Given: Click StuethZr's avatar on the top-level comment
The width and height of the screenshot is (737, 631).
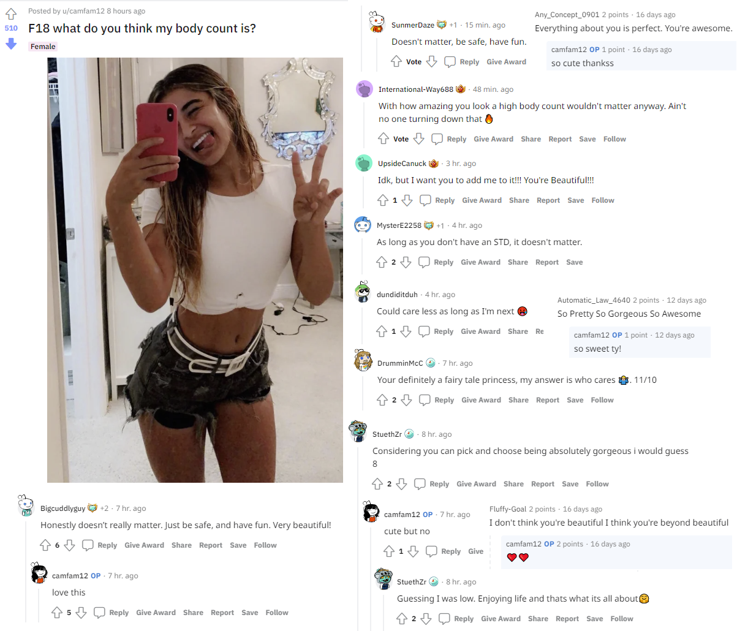Looking at the screenshot, I should (x=358, y=432).
